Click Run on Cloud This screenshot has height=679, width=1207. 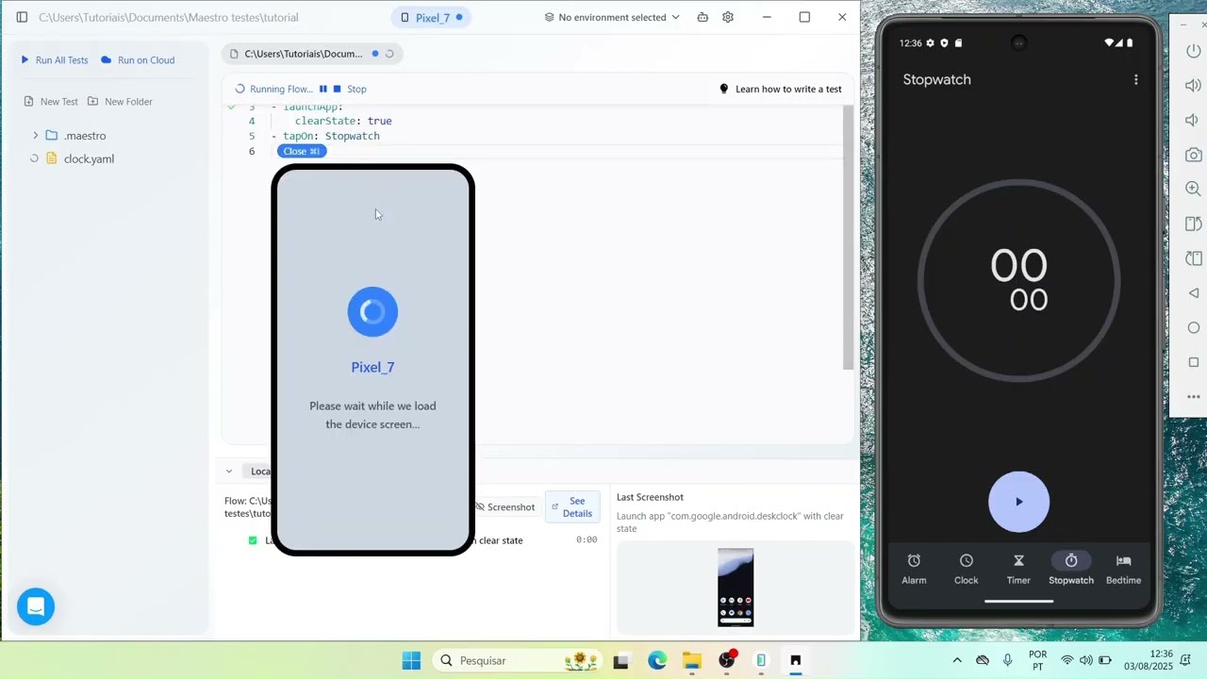[x=138, y=59]
